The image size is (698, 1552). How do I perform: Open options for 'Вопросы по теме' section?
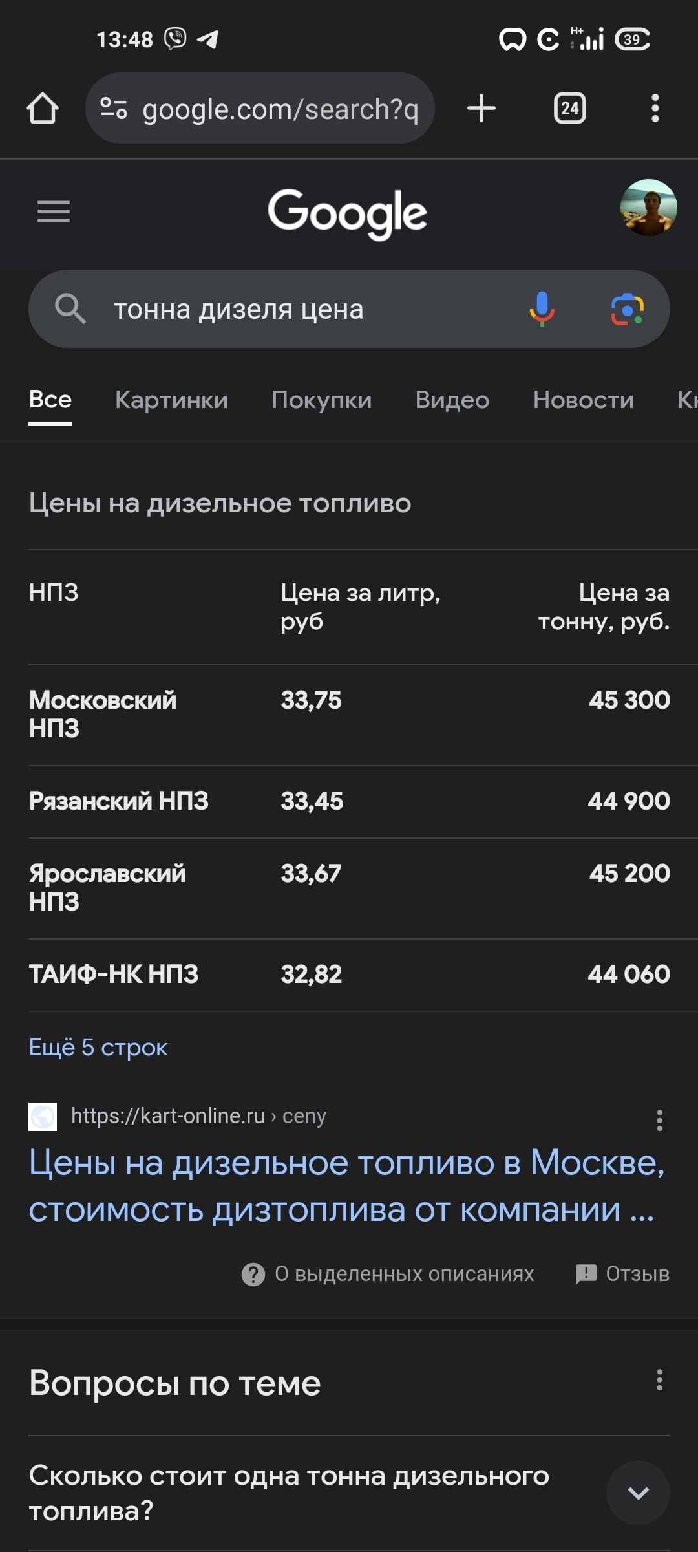pos(659,1380)
